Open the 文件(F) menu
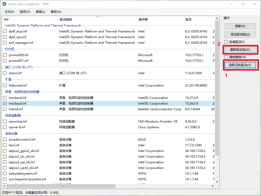This screenshot has height=196, width=261. pyautogui.click(x=9, y=12)
